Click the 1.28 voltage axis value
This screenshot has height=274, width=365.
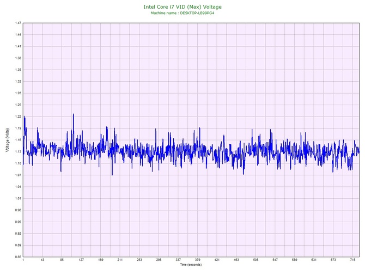(18, 93)
